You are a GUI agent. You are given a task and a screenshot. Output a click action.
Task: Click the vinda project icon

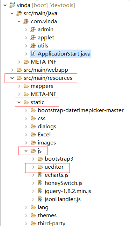pyautogui.click(x=12, y=5)
